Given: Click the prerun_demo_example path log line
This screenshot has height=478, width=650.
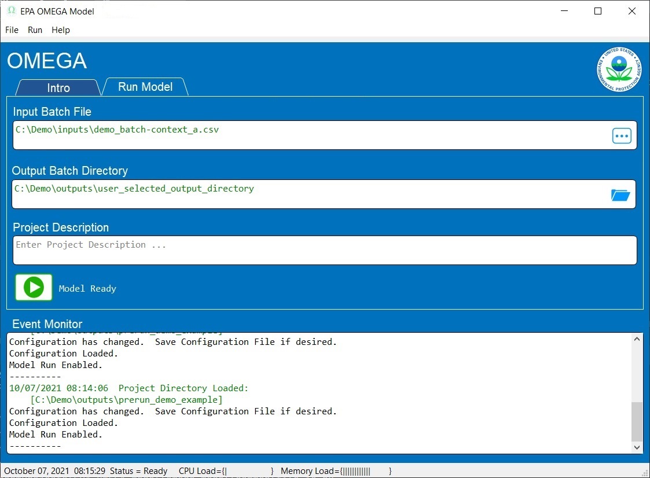Looking at the screenshot, I should coord(126,400).
